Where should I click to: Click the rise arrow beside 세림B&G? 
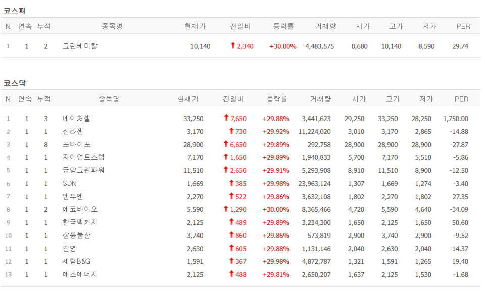(x=232, y=262)
